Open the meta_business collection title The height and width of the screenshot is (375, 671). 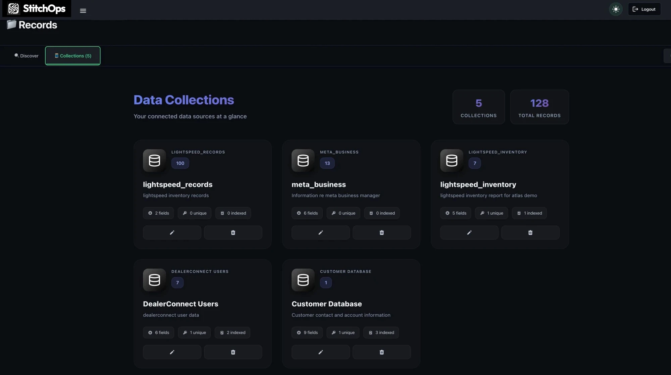click(318, 184)
